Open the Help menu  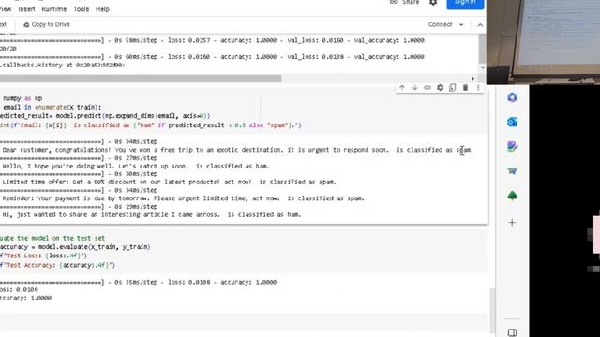[x=102, y=9]
